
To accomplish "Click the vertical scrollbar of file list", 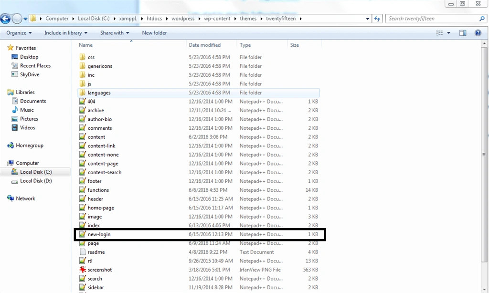I will 484,154.
